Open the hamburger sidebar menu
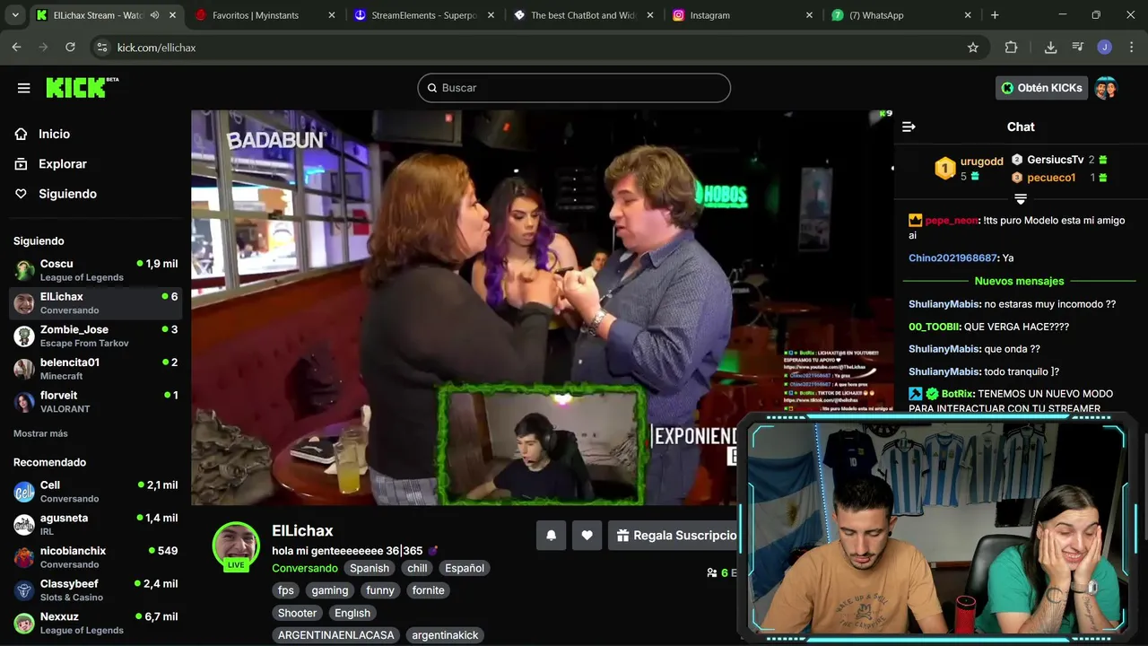Screen dimensions: 1148x646 pos(24,88)
